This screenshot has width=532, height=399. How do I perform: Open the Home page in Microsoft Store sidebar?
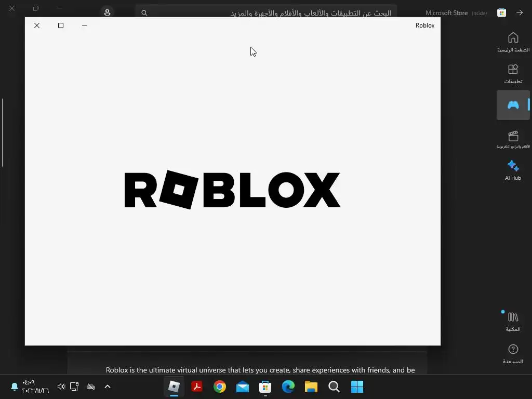pyautogui.click(x=513, y=42)
